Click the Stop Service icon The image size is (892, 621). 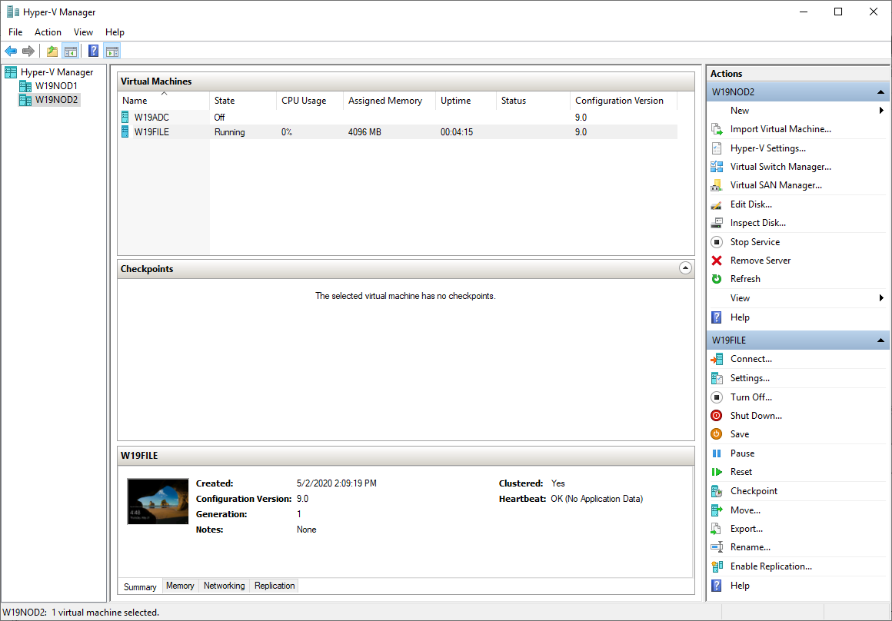pyautogui.click(x=717, y=241)
